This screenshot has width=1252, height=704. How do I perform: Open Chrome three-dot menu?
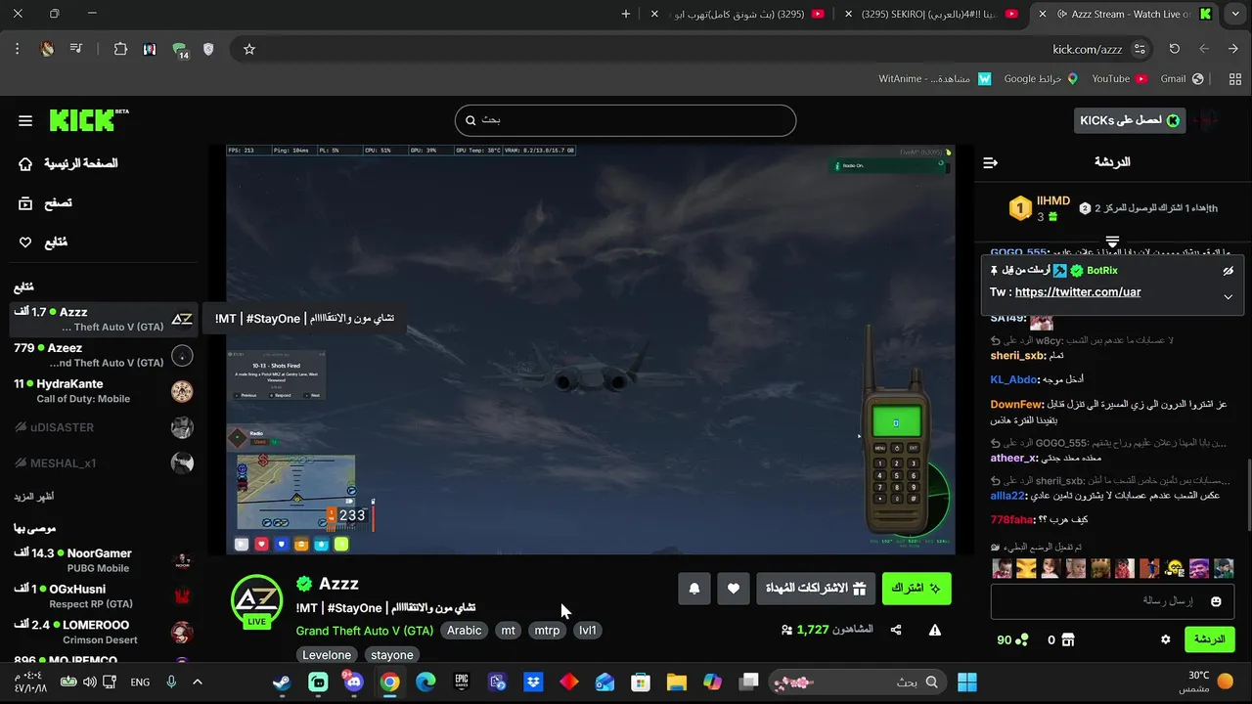coord(17,49)
